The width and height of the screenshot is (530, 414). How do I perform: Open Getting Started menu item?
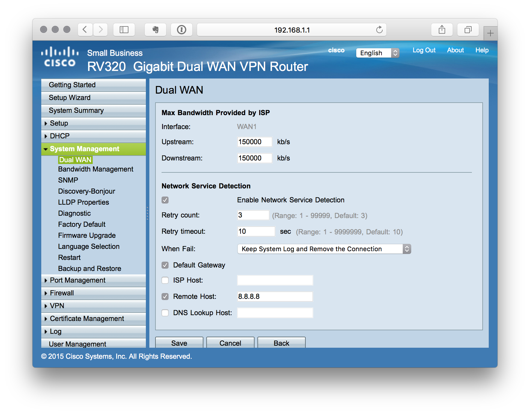(94, 85)
